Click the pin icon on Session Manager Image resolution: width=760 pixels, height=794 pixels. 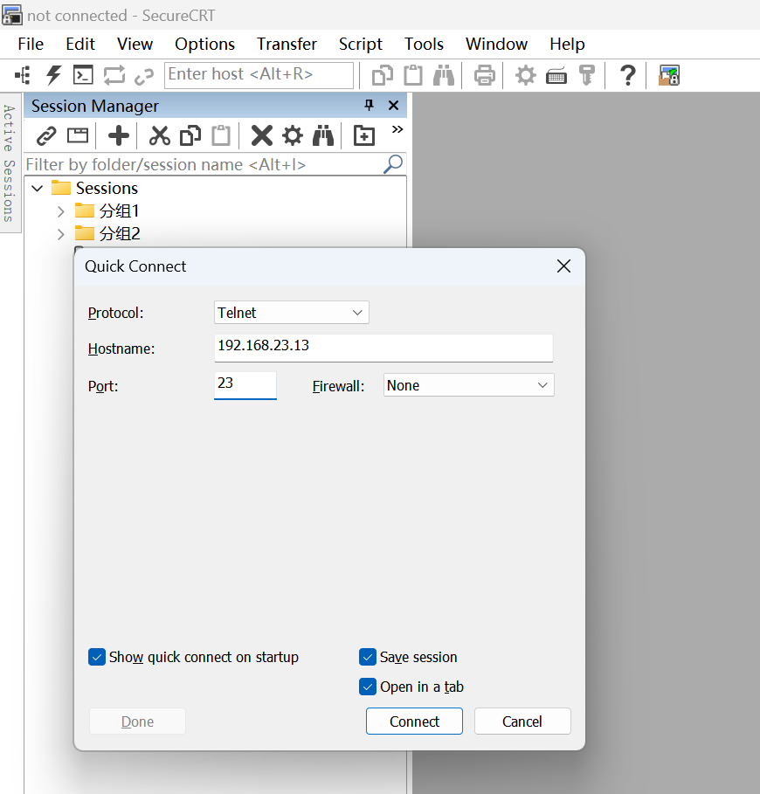coord(370,106)
